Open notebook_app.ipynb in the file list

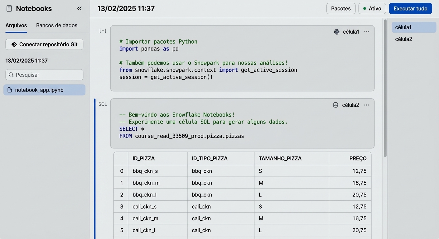44,90
